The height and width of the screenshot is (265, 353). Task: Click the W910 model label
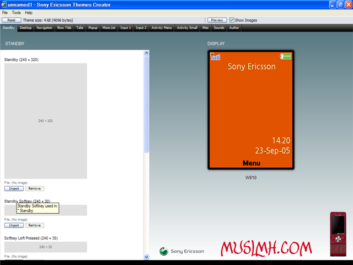click(x=251, y=178)
